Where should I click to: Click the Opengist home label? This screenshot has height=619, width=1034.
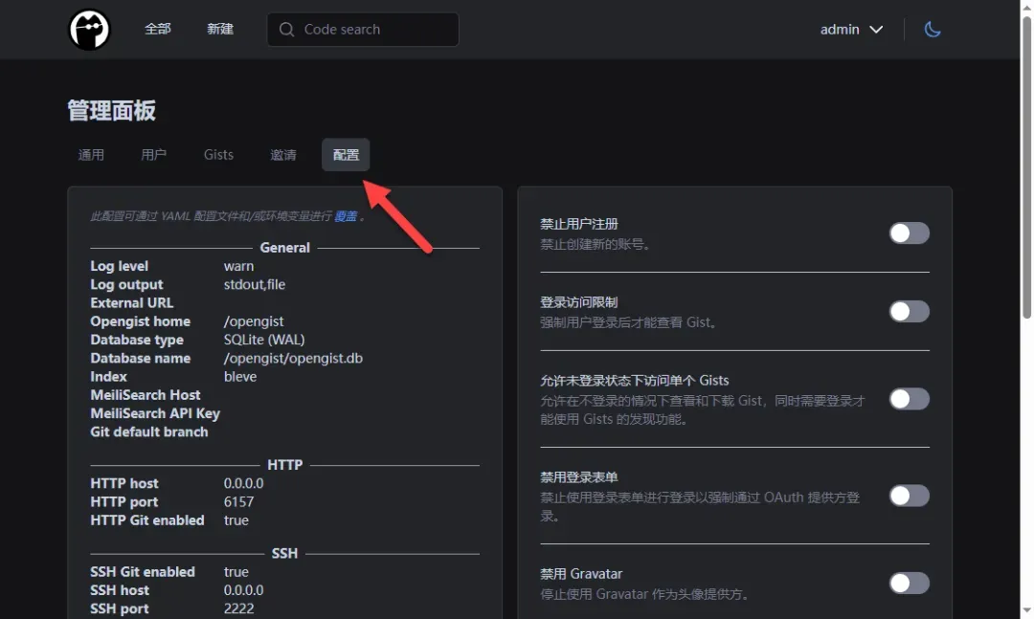click(141, 321)
